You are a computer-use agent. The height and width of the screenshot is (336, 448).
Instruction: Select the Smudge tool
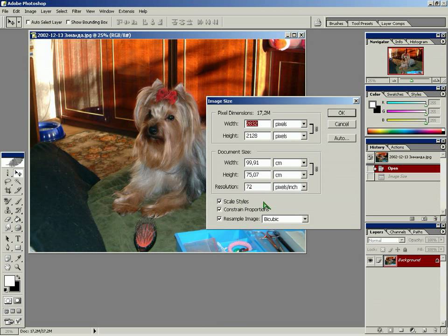pyautogui.click(x=8, y=228)
